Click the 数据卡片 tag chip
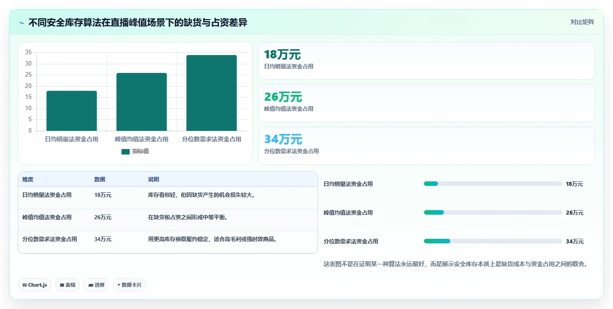Viewport: 613px width, 309px height. [129, 285]
